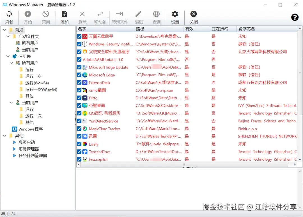Click the Ditto clipboard icon
The image size is (303, 217).
[85, 98]
